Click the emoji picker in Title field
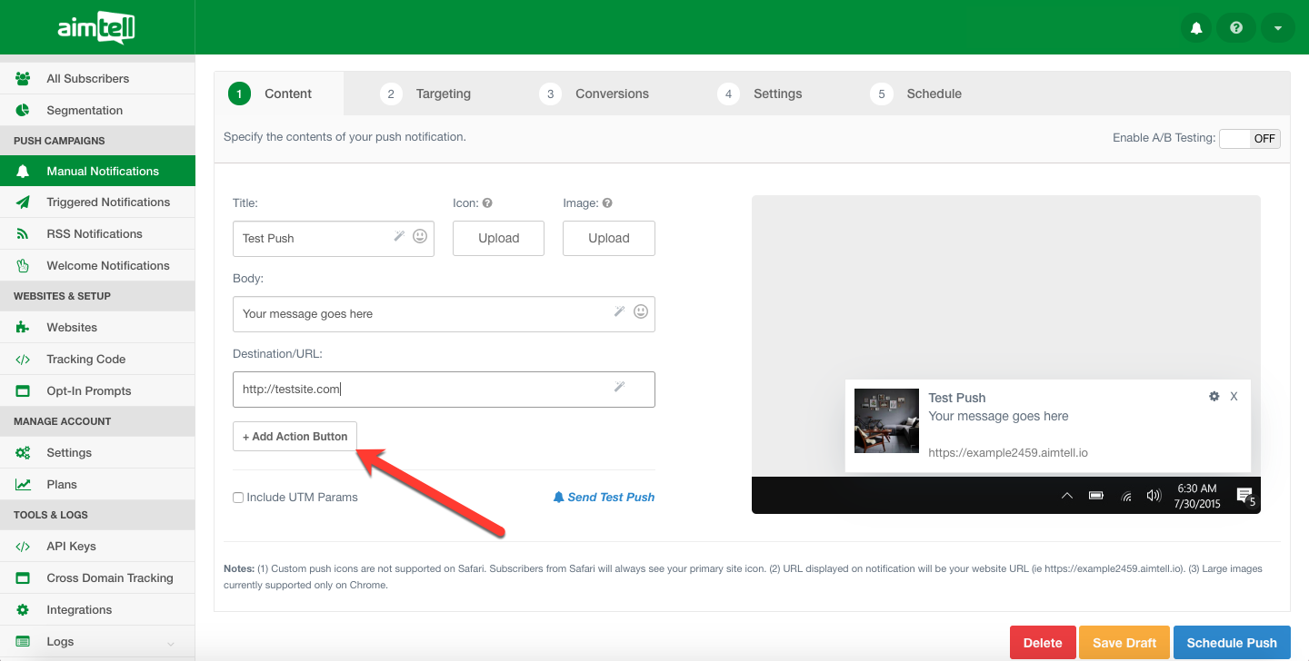Screen dimensions: 1309x661 (x=420, y=236)
